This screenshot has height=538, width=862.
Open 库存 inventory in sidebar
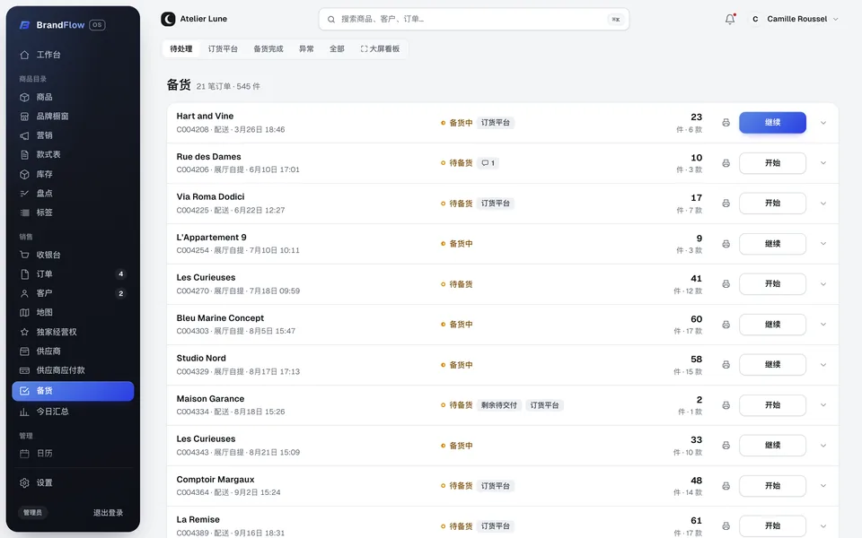coord(73,174)
